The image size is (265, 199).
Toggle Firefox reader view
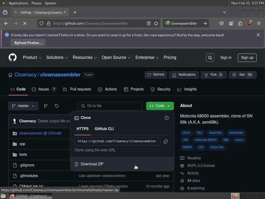tap(149, 23)
